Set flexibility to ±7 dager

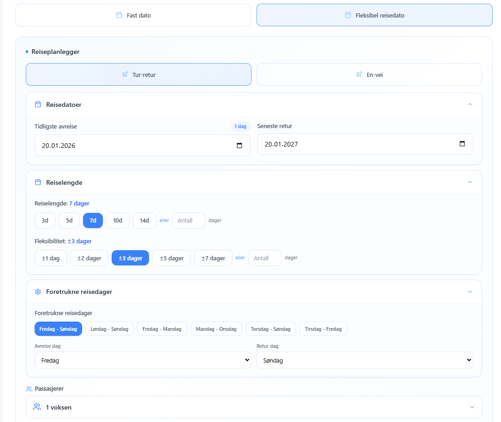point(213,258)
